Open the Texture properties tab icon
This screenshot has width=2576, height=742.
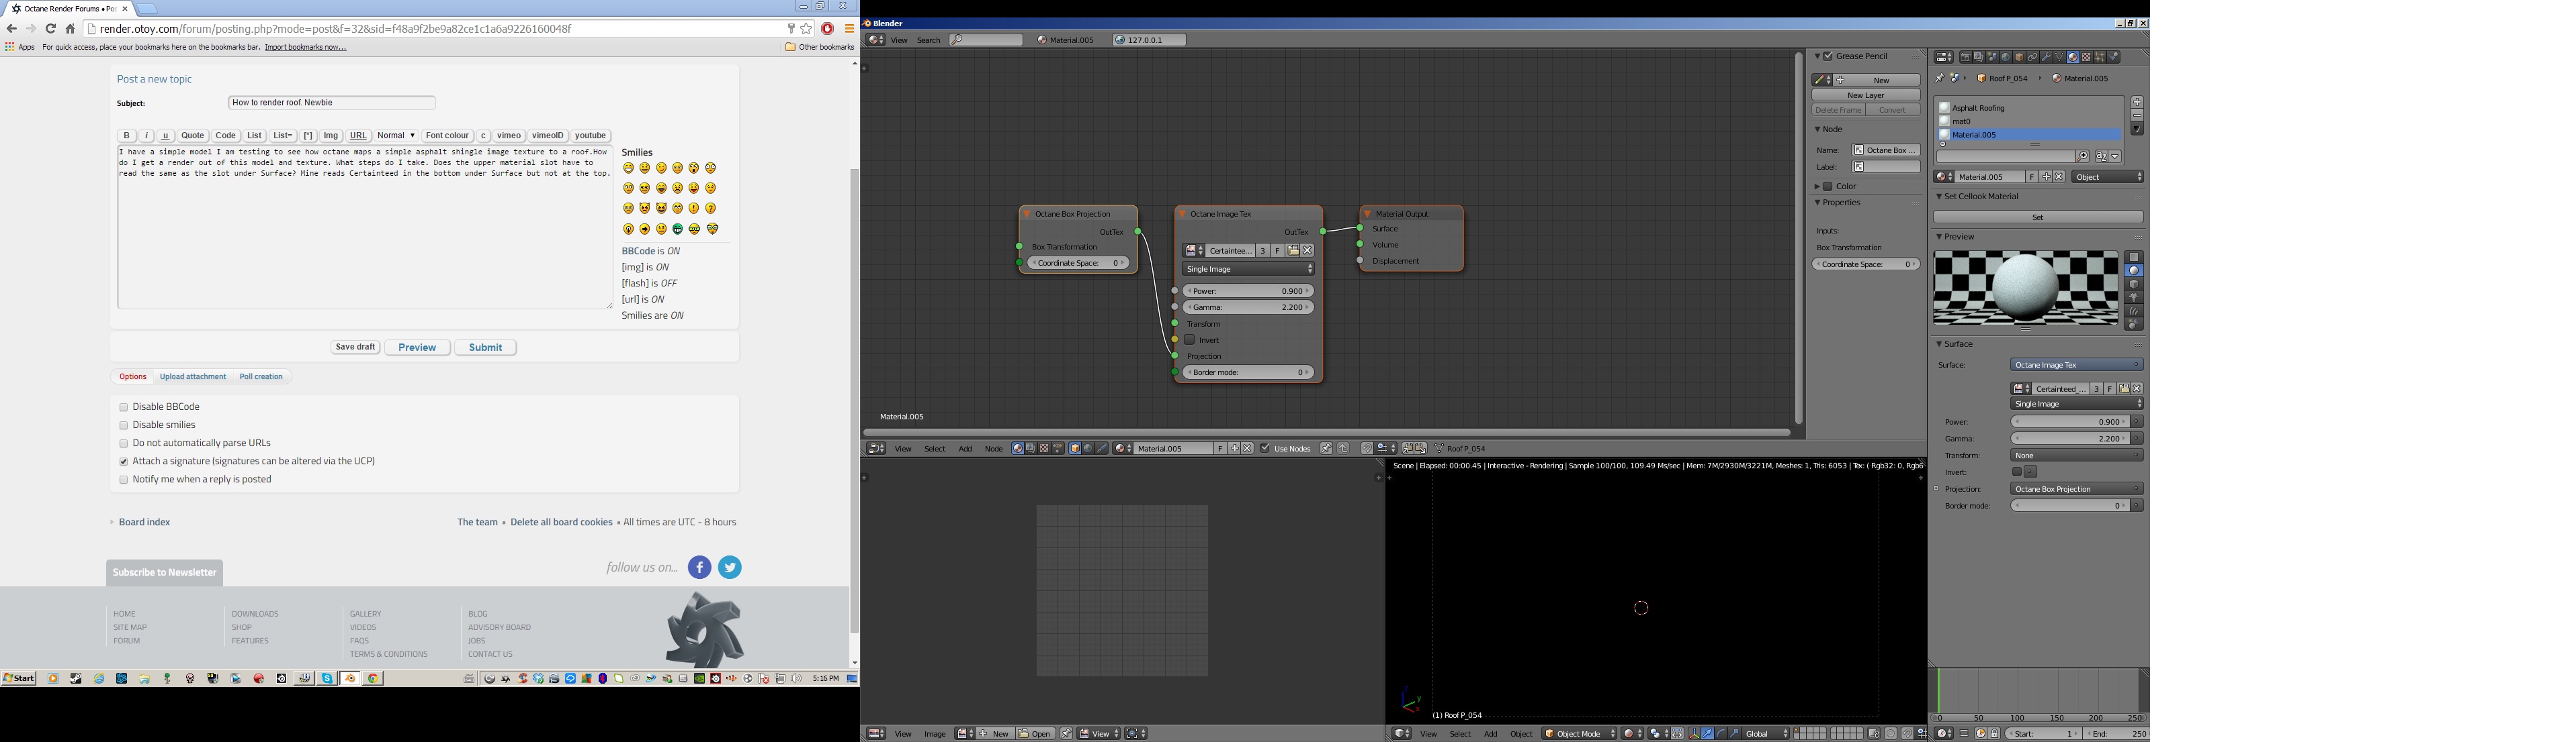pyautogui.click(x=2087, y=57)
